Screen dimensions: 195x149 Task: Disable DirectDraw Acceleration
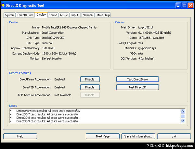pos(90,79)
